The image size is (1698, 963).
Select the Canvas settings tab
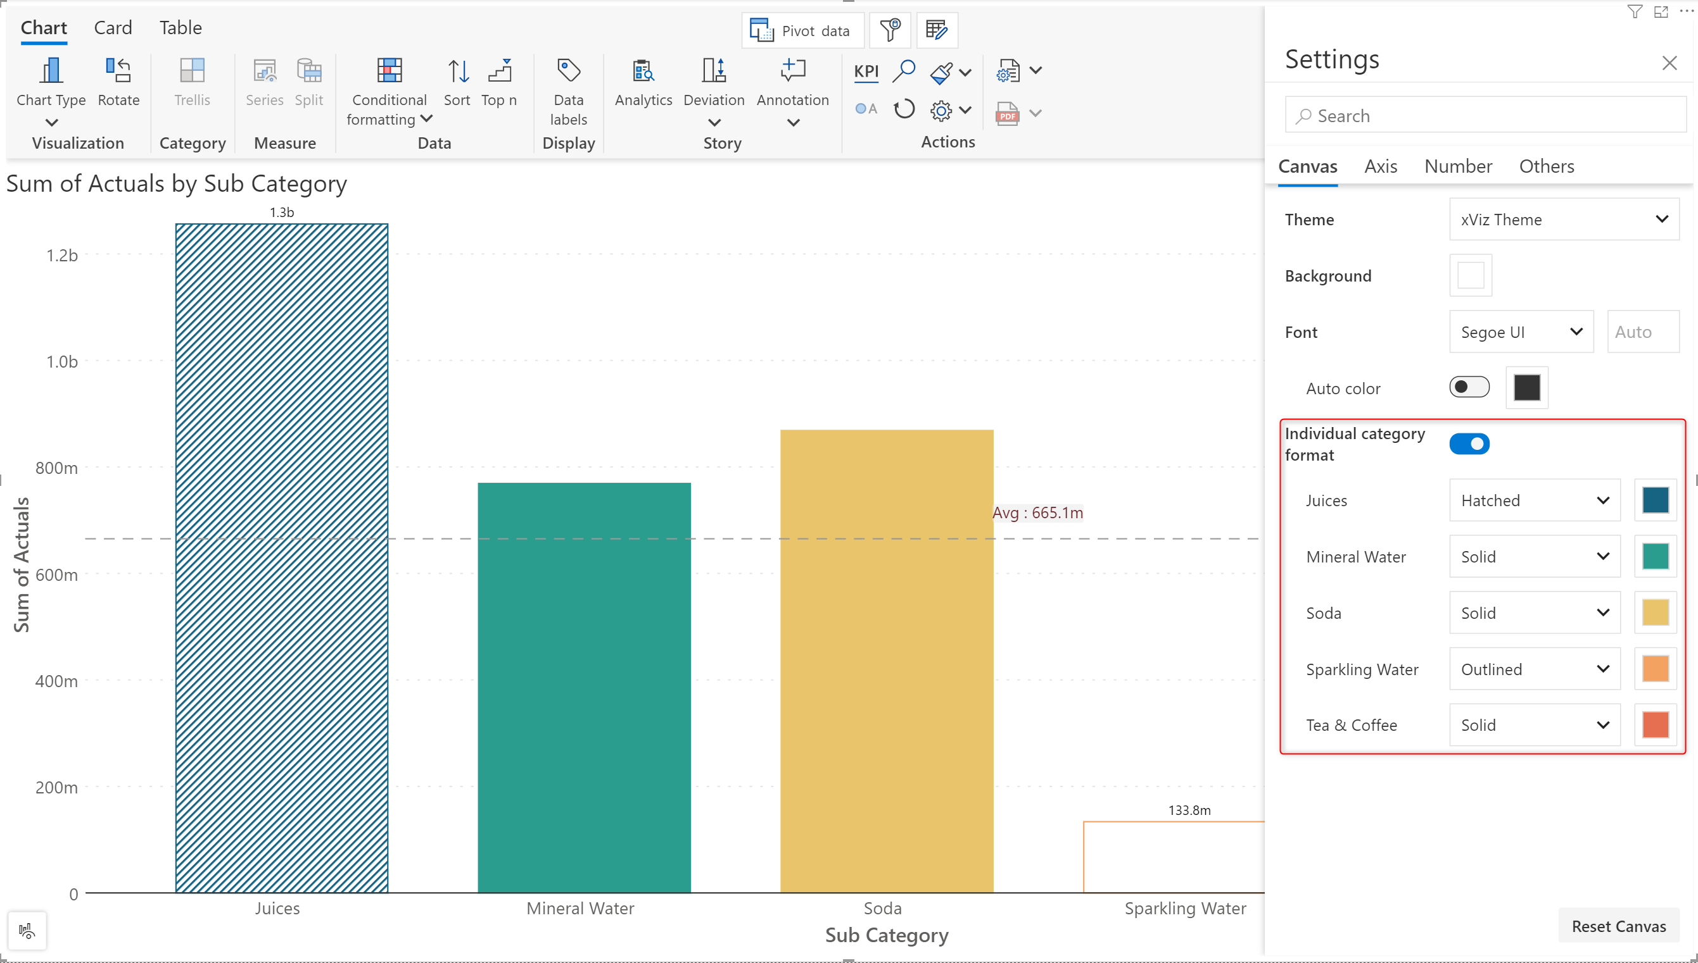click(1307, 166)
